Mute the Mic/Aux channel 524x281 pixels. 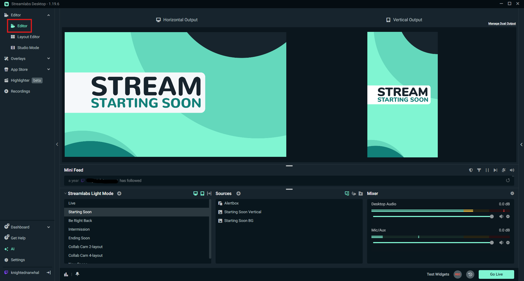[x=501, y=242]
